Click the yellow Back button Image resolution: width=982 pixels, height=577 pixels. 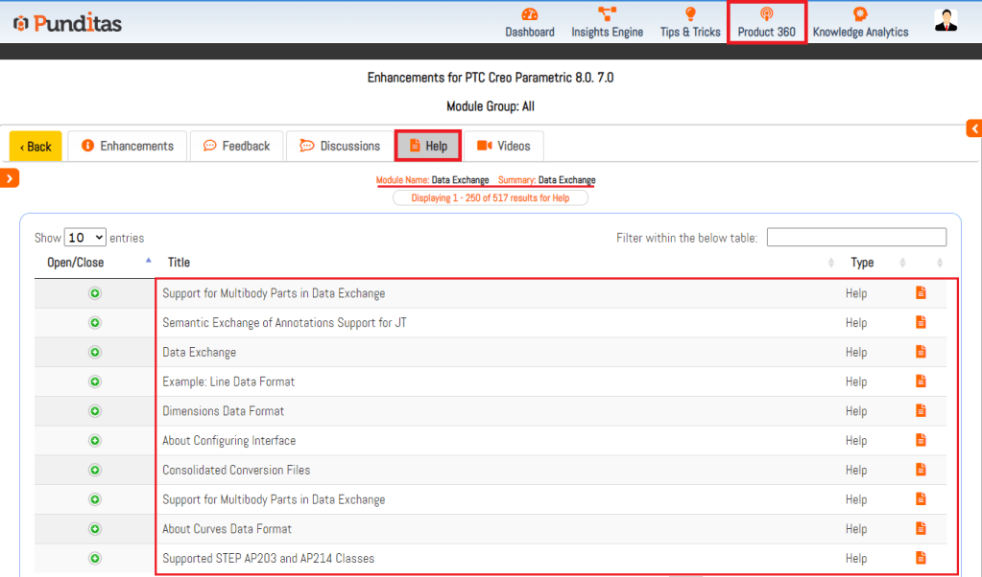[36, 147]
